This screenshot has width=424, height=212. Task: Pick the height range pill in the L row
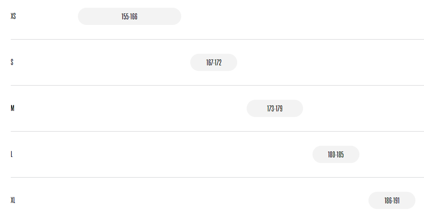tap(336, 154)
